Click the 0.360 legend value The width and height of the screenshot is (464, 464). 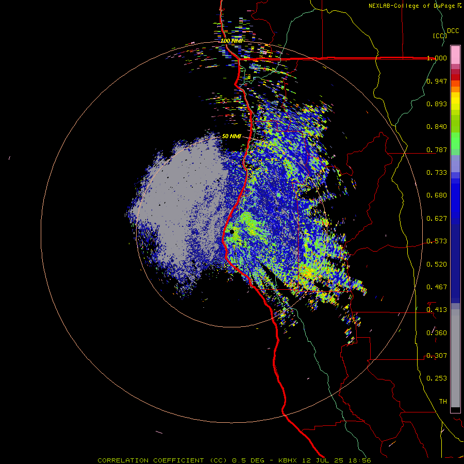437,333
